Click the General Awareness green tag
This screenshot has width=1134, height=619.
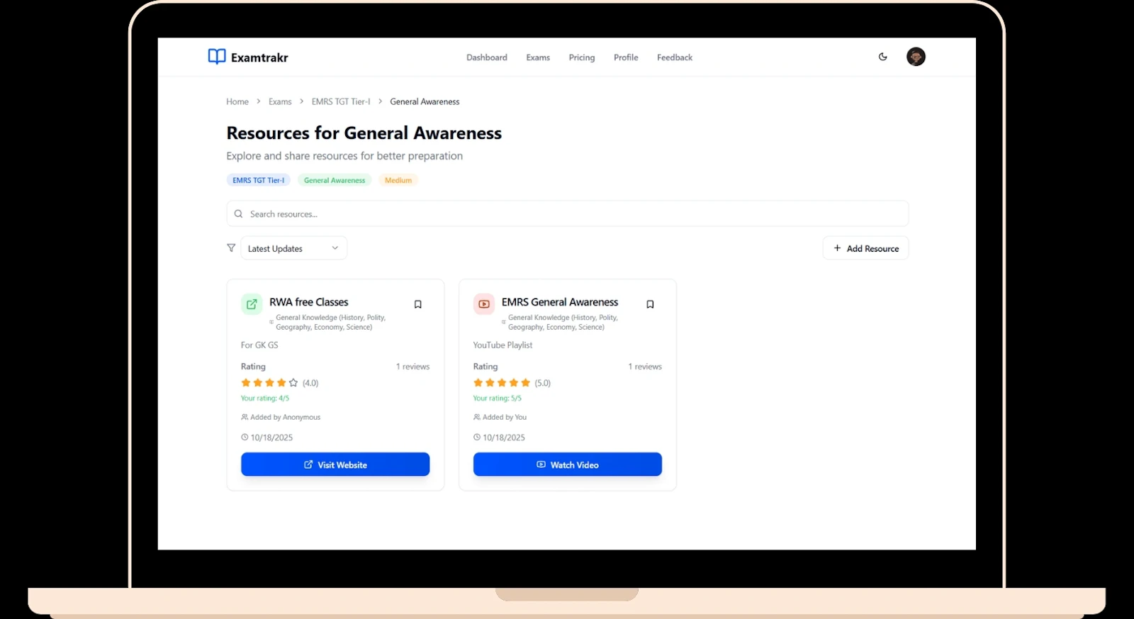335,180
